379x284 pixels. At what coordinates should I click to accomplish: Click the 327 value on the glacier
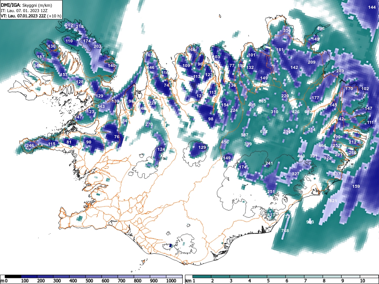coord(296,174)
